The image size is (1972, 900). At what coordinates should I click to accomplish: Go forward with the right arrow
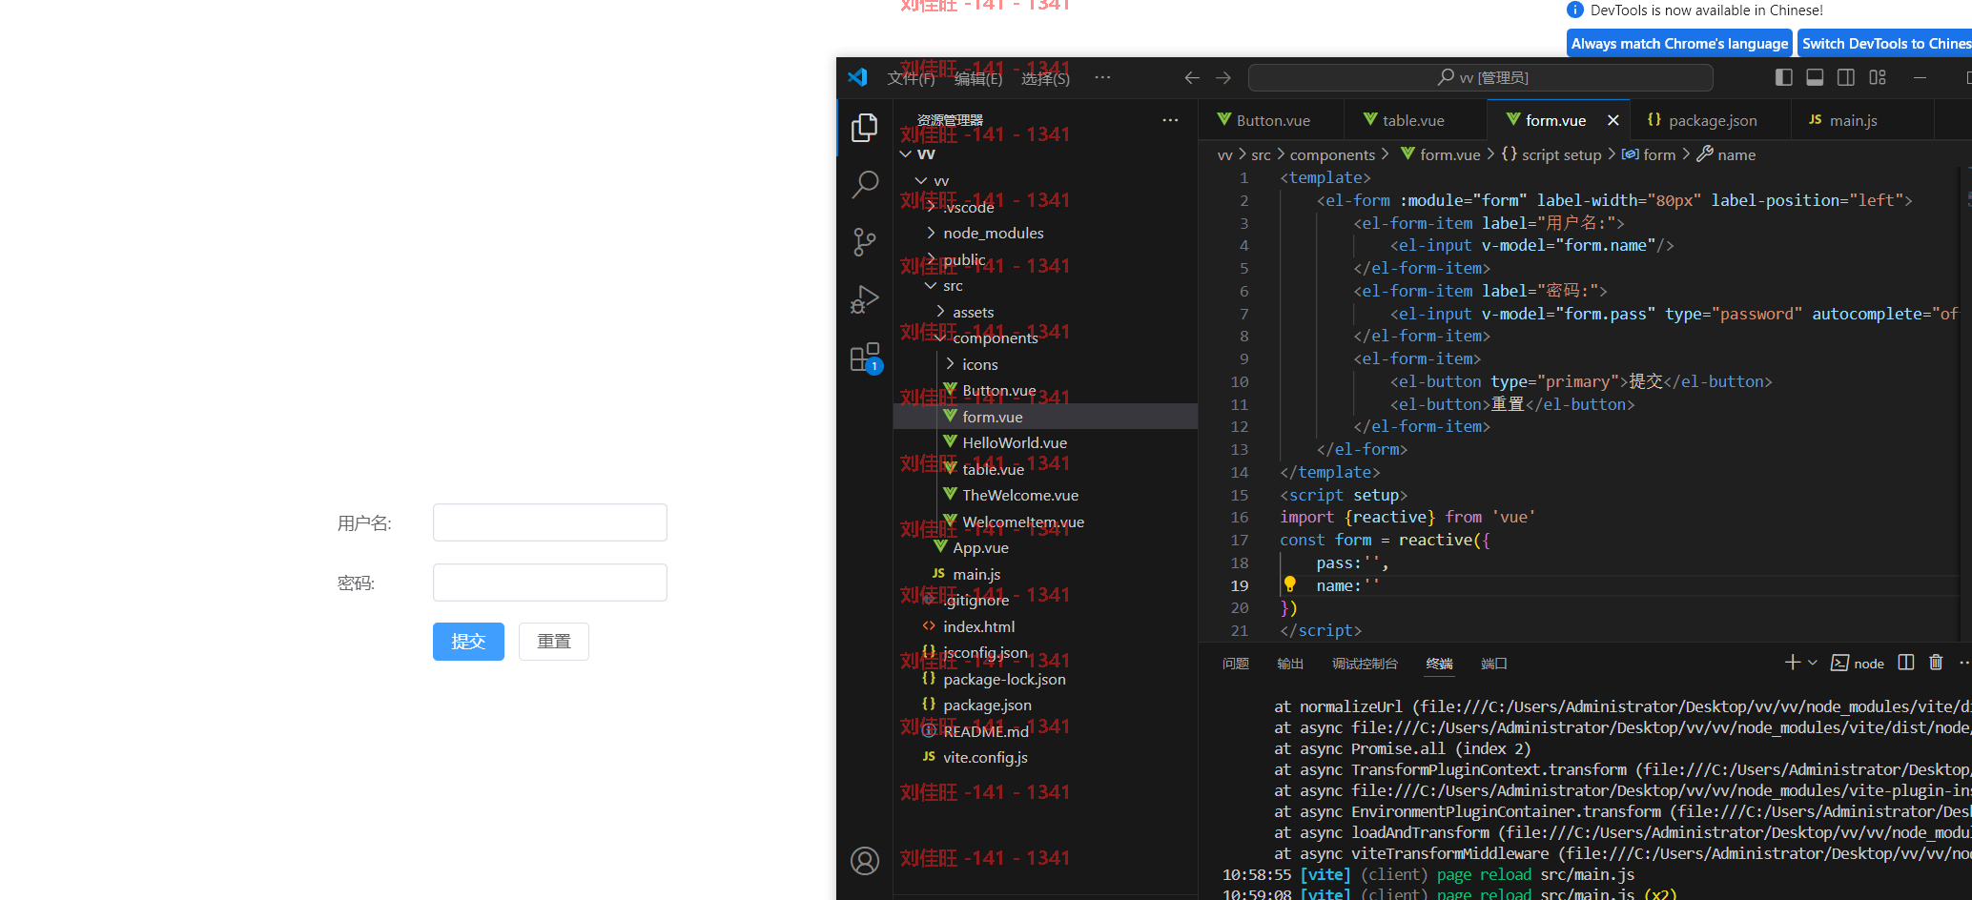coord(1223,77)
